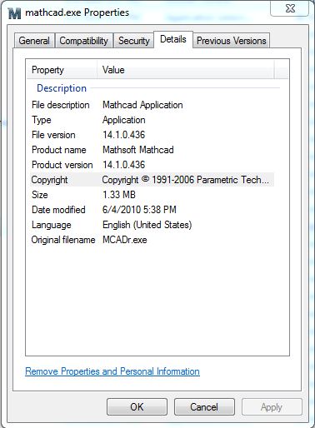This screenshot has width=315, height=428.
Task: Open the Compatibility tab
Action: pyautogui.click(x=84, y=41)
